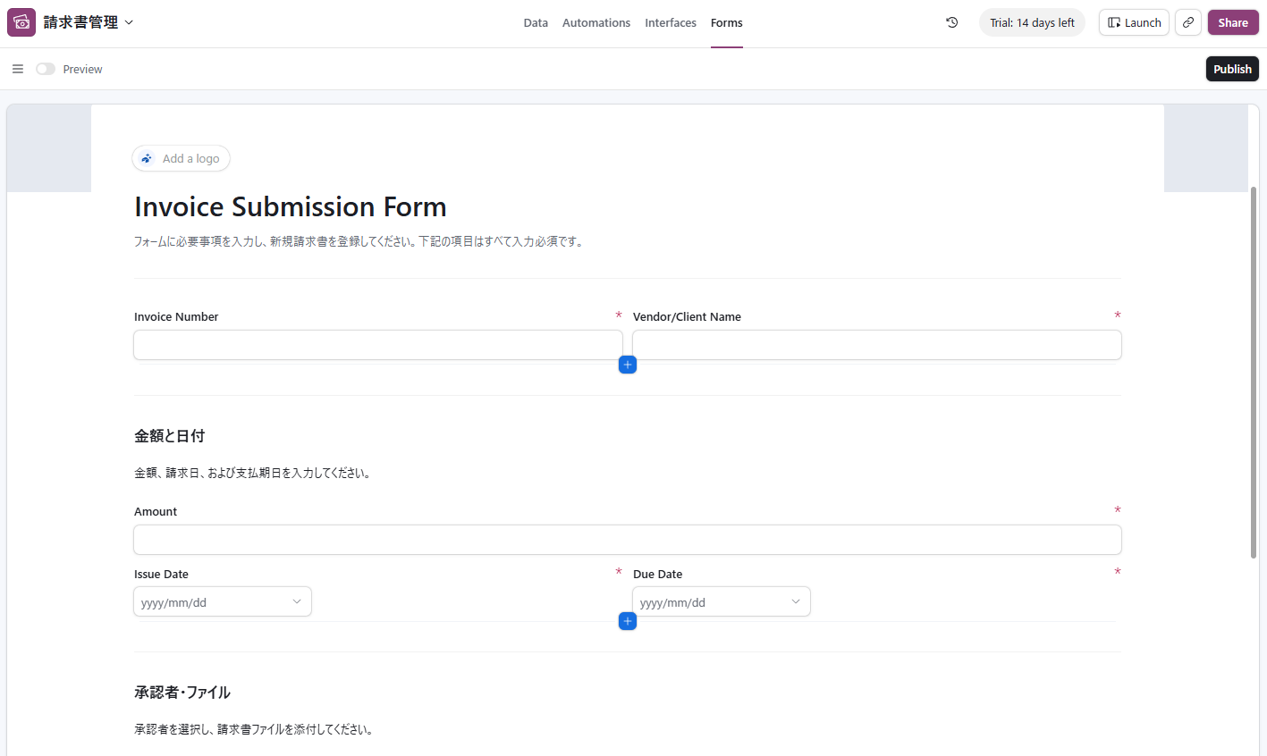Switch to the Automations tab
Image resolution: width=1267 pixels, height=756 pixels.
tap(596, 23)
